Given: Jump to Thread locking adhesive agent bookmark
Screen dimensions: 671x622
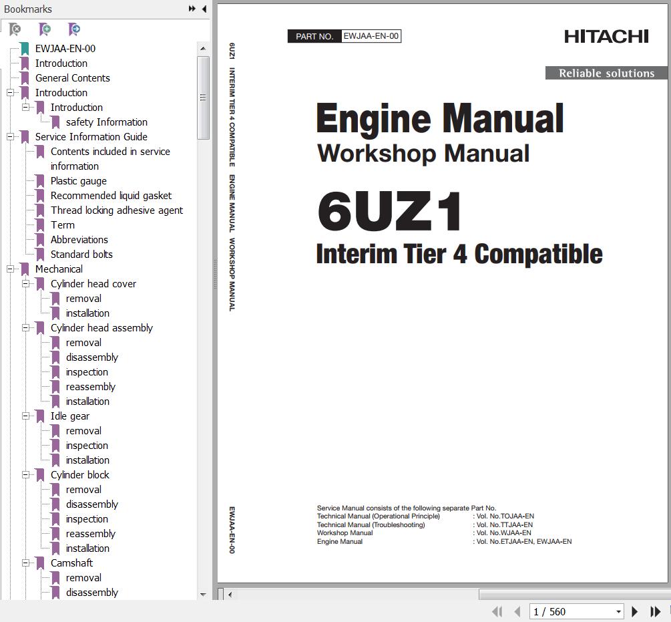Looking at the screenshot, I should click(x=116, y=210).
